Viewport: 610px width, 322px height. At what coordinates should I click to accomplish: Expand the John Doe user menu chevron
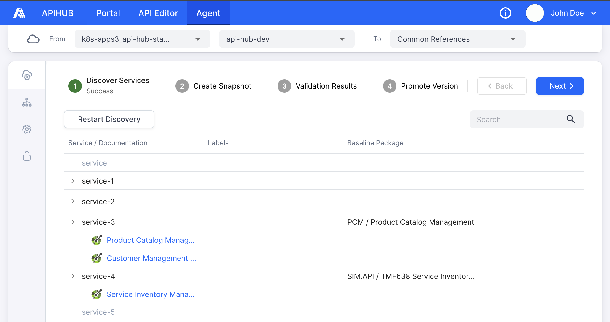tap(594, 13)
